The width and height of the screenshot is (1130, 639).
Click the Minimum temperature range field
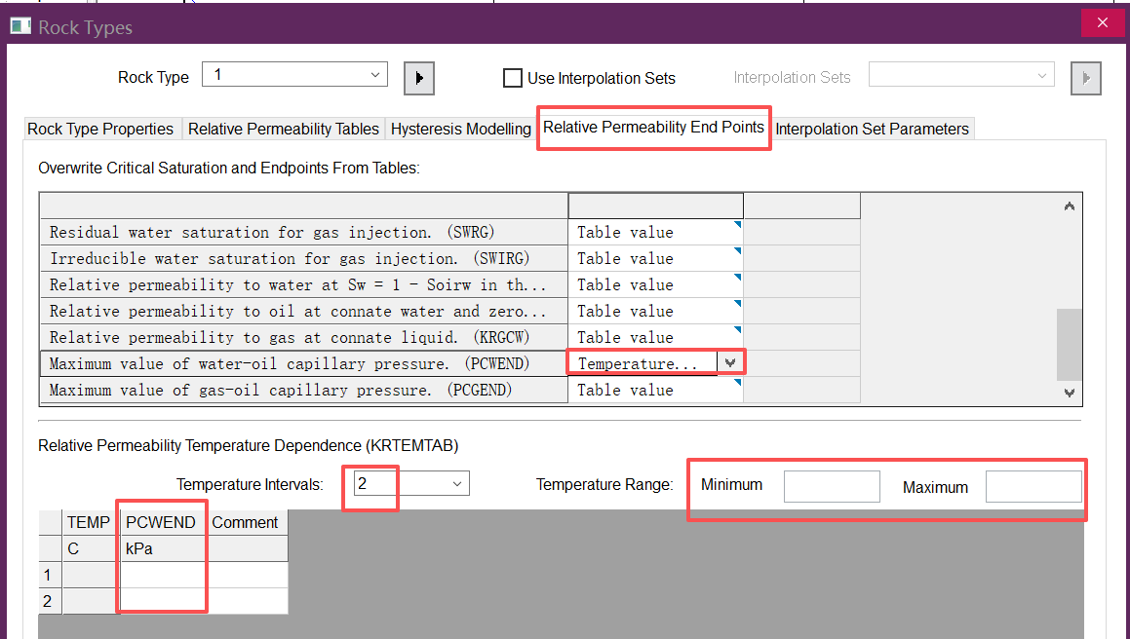pyautogui.click(x=832, y=486)
